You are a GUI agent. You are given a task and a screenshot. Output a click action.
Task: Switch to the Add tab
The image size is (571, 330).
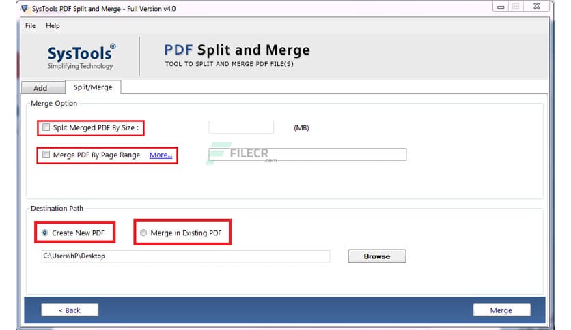[x=43, y=87]
